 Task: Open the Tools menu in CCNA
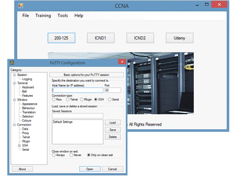pyautogui.click(x=63, y=15)
